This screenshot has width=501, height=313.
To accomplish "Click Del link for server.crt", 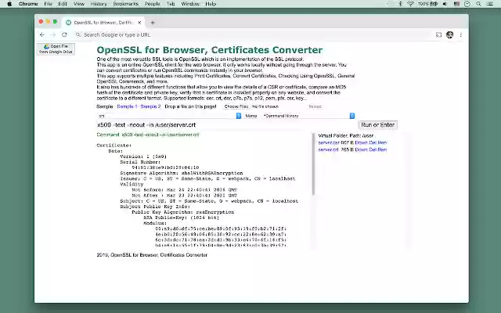I will (373, 149).
